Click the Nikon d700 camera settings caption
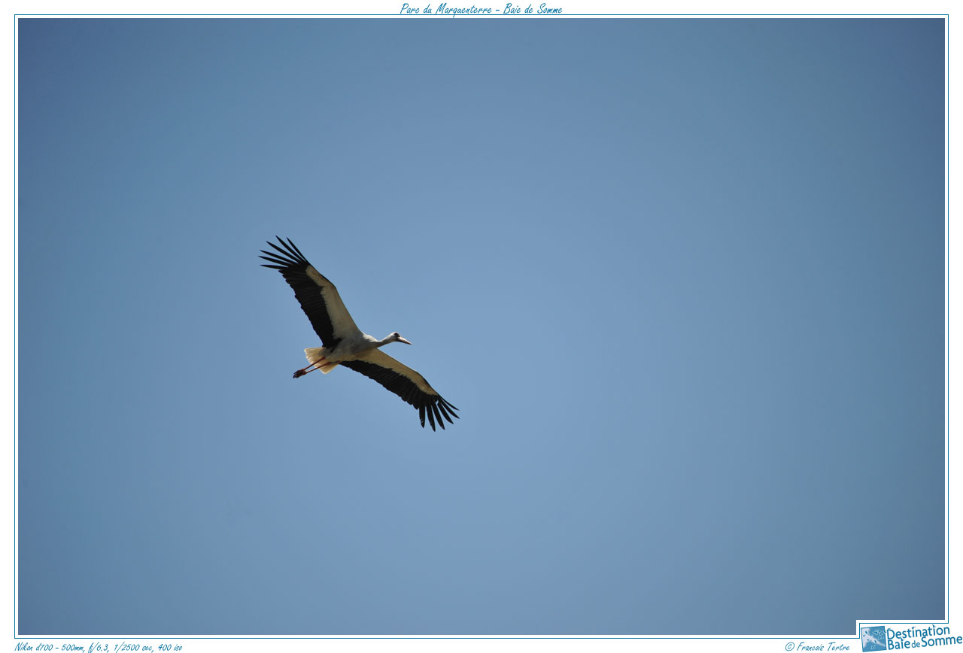The width and height of the screenshot is (963, 653). click(99, 647)
